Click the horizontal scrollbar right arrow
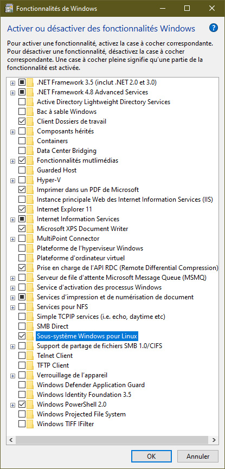 click(214, 440)
